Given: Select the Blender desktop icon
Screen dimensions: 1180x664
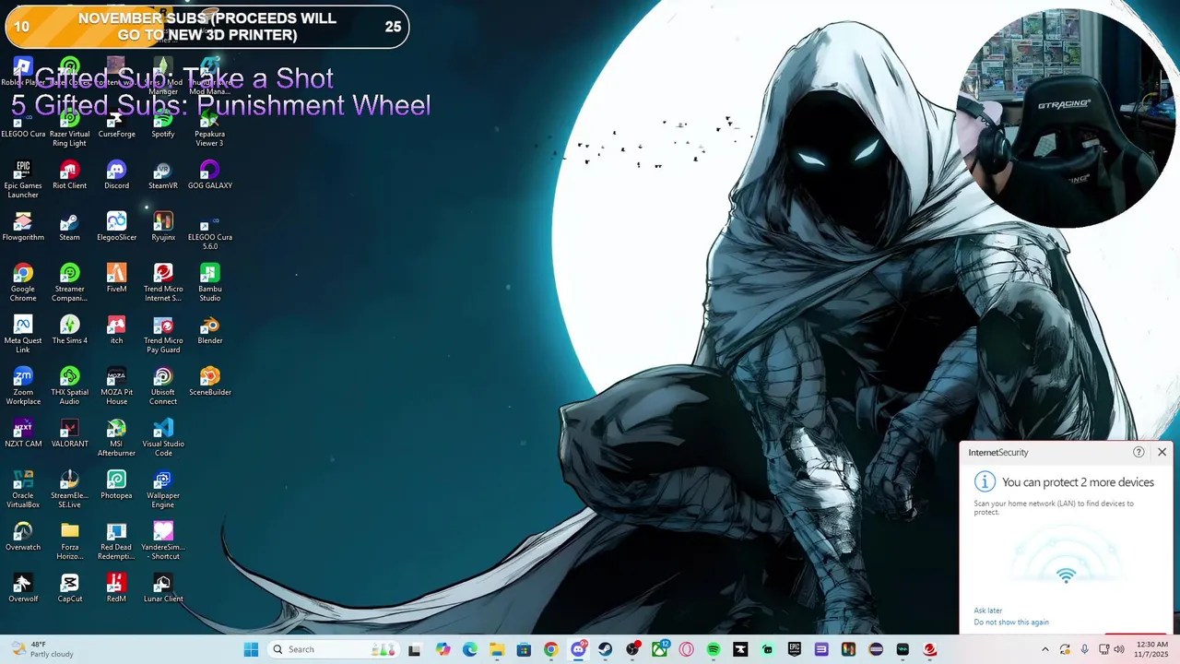Looking at the screenshot, I should (x=210, y=330).
